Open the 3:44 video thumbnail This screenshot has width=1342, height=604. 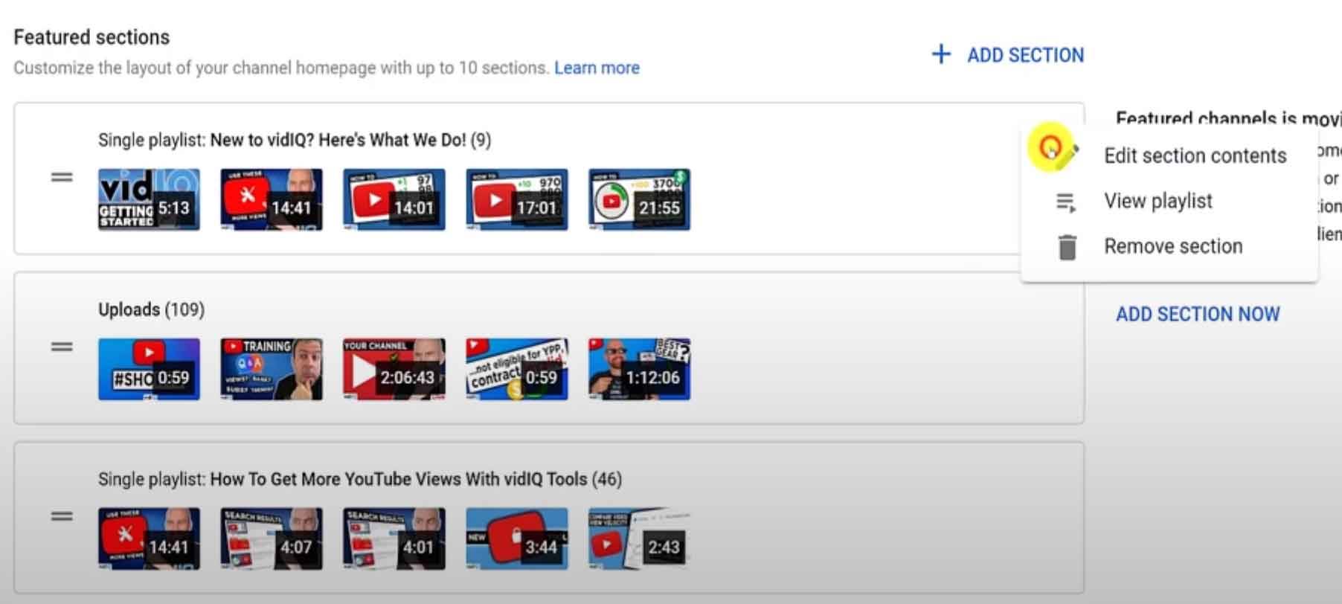point(517,539)
